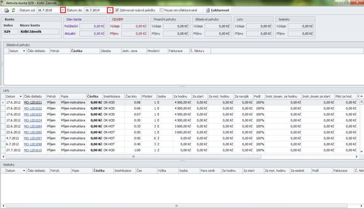Click the Fakturovat invoice button

coord(218,10)
